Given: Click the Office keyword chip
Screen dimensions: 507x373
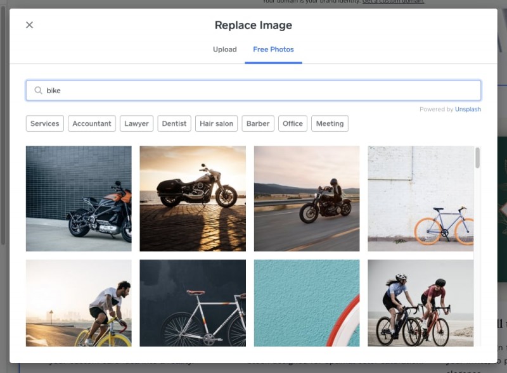Looking at the screenshot, I should pyautogui.click(x=292, y=123).
